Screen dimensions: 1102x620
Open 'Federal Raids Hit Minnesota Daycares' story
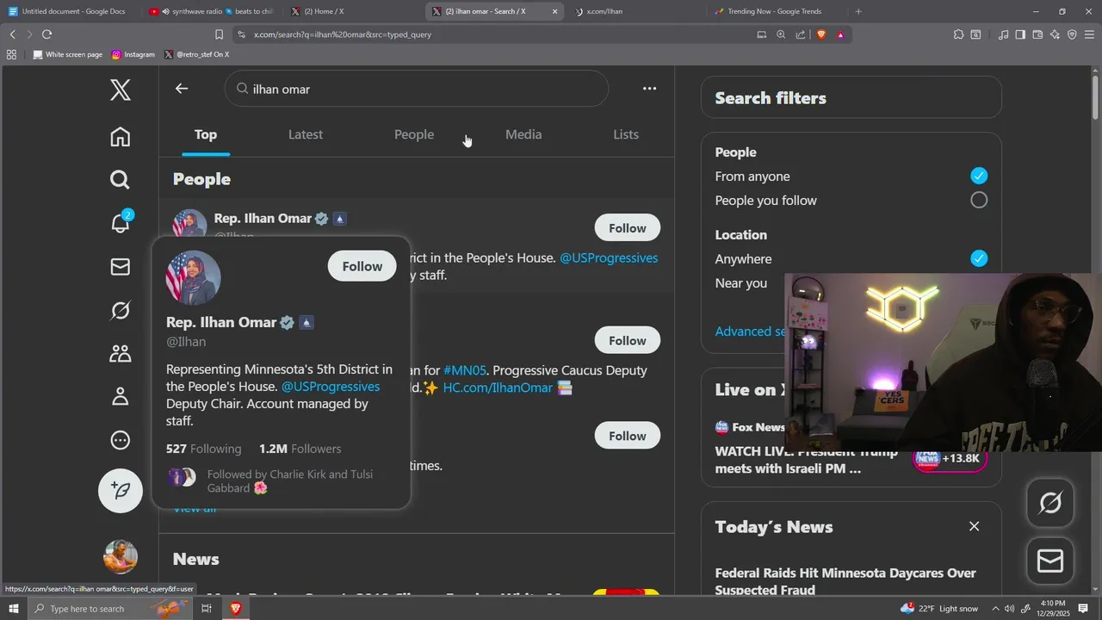(x=845, y=581)
